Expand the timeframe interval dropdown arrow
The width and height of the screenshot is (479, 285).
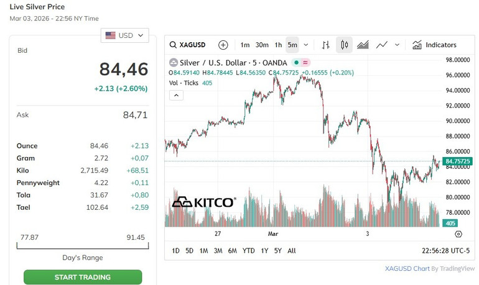click(x=306, y=45)
